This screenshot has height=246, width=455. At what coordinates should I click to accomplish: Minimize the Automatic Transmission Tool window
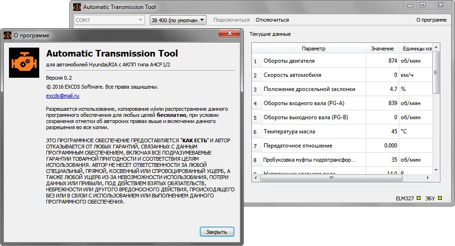click(410, 5)
